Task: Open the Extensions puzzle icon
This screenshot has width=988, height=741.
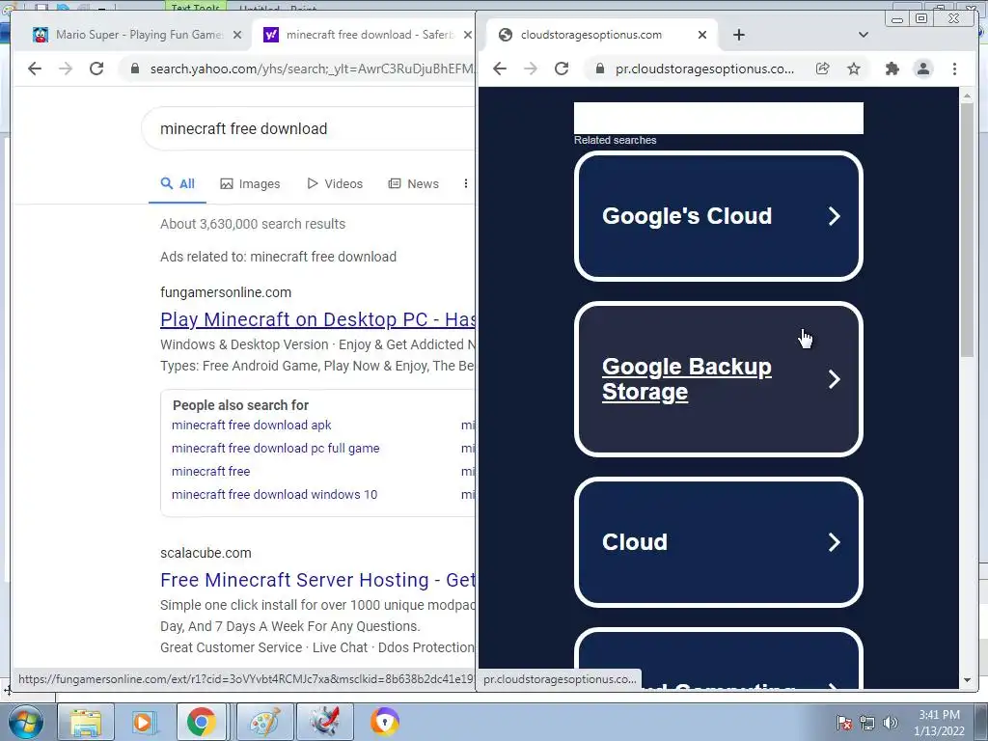Action: 892,69
